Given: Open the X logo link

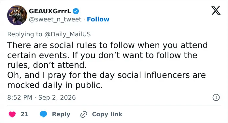Looking at the screenshot, I should pyautogui.click(x=216, y=11).
